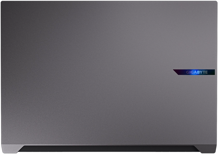
Task: Click the top-right rounded corner of lid
Action: (x=215, y=2)
